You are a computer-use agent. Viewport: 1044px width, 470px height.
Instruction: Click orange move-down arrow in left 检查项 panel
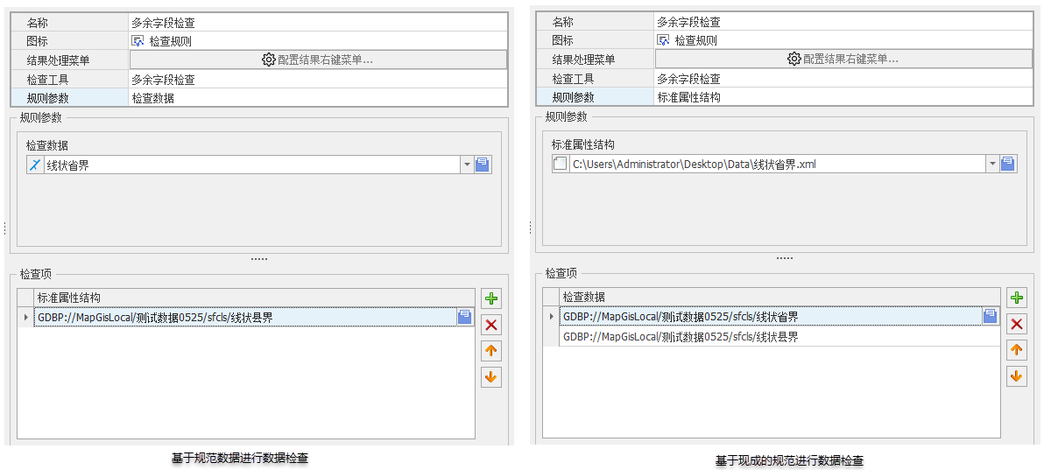(491, 377)
